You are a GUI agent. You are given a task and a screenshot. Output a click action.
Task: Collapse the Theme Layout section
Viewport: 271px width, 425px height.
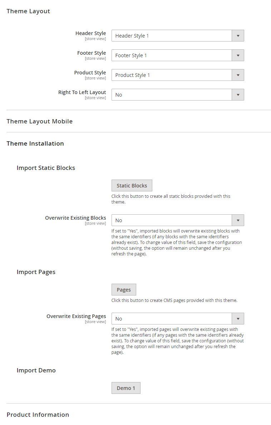pos(28,11)
